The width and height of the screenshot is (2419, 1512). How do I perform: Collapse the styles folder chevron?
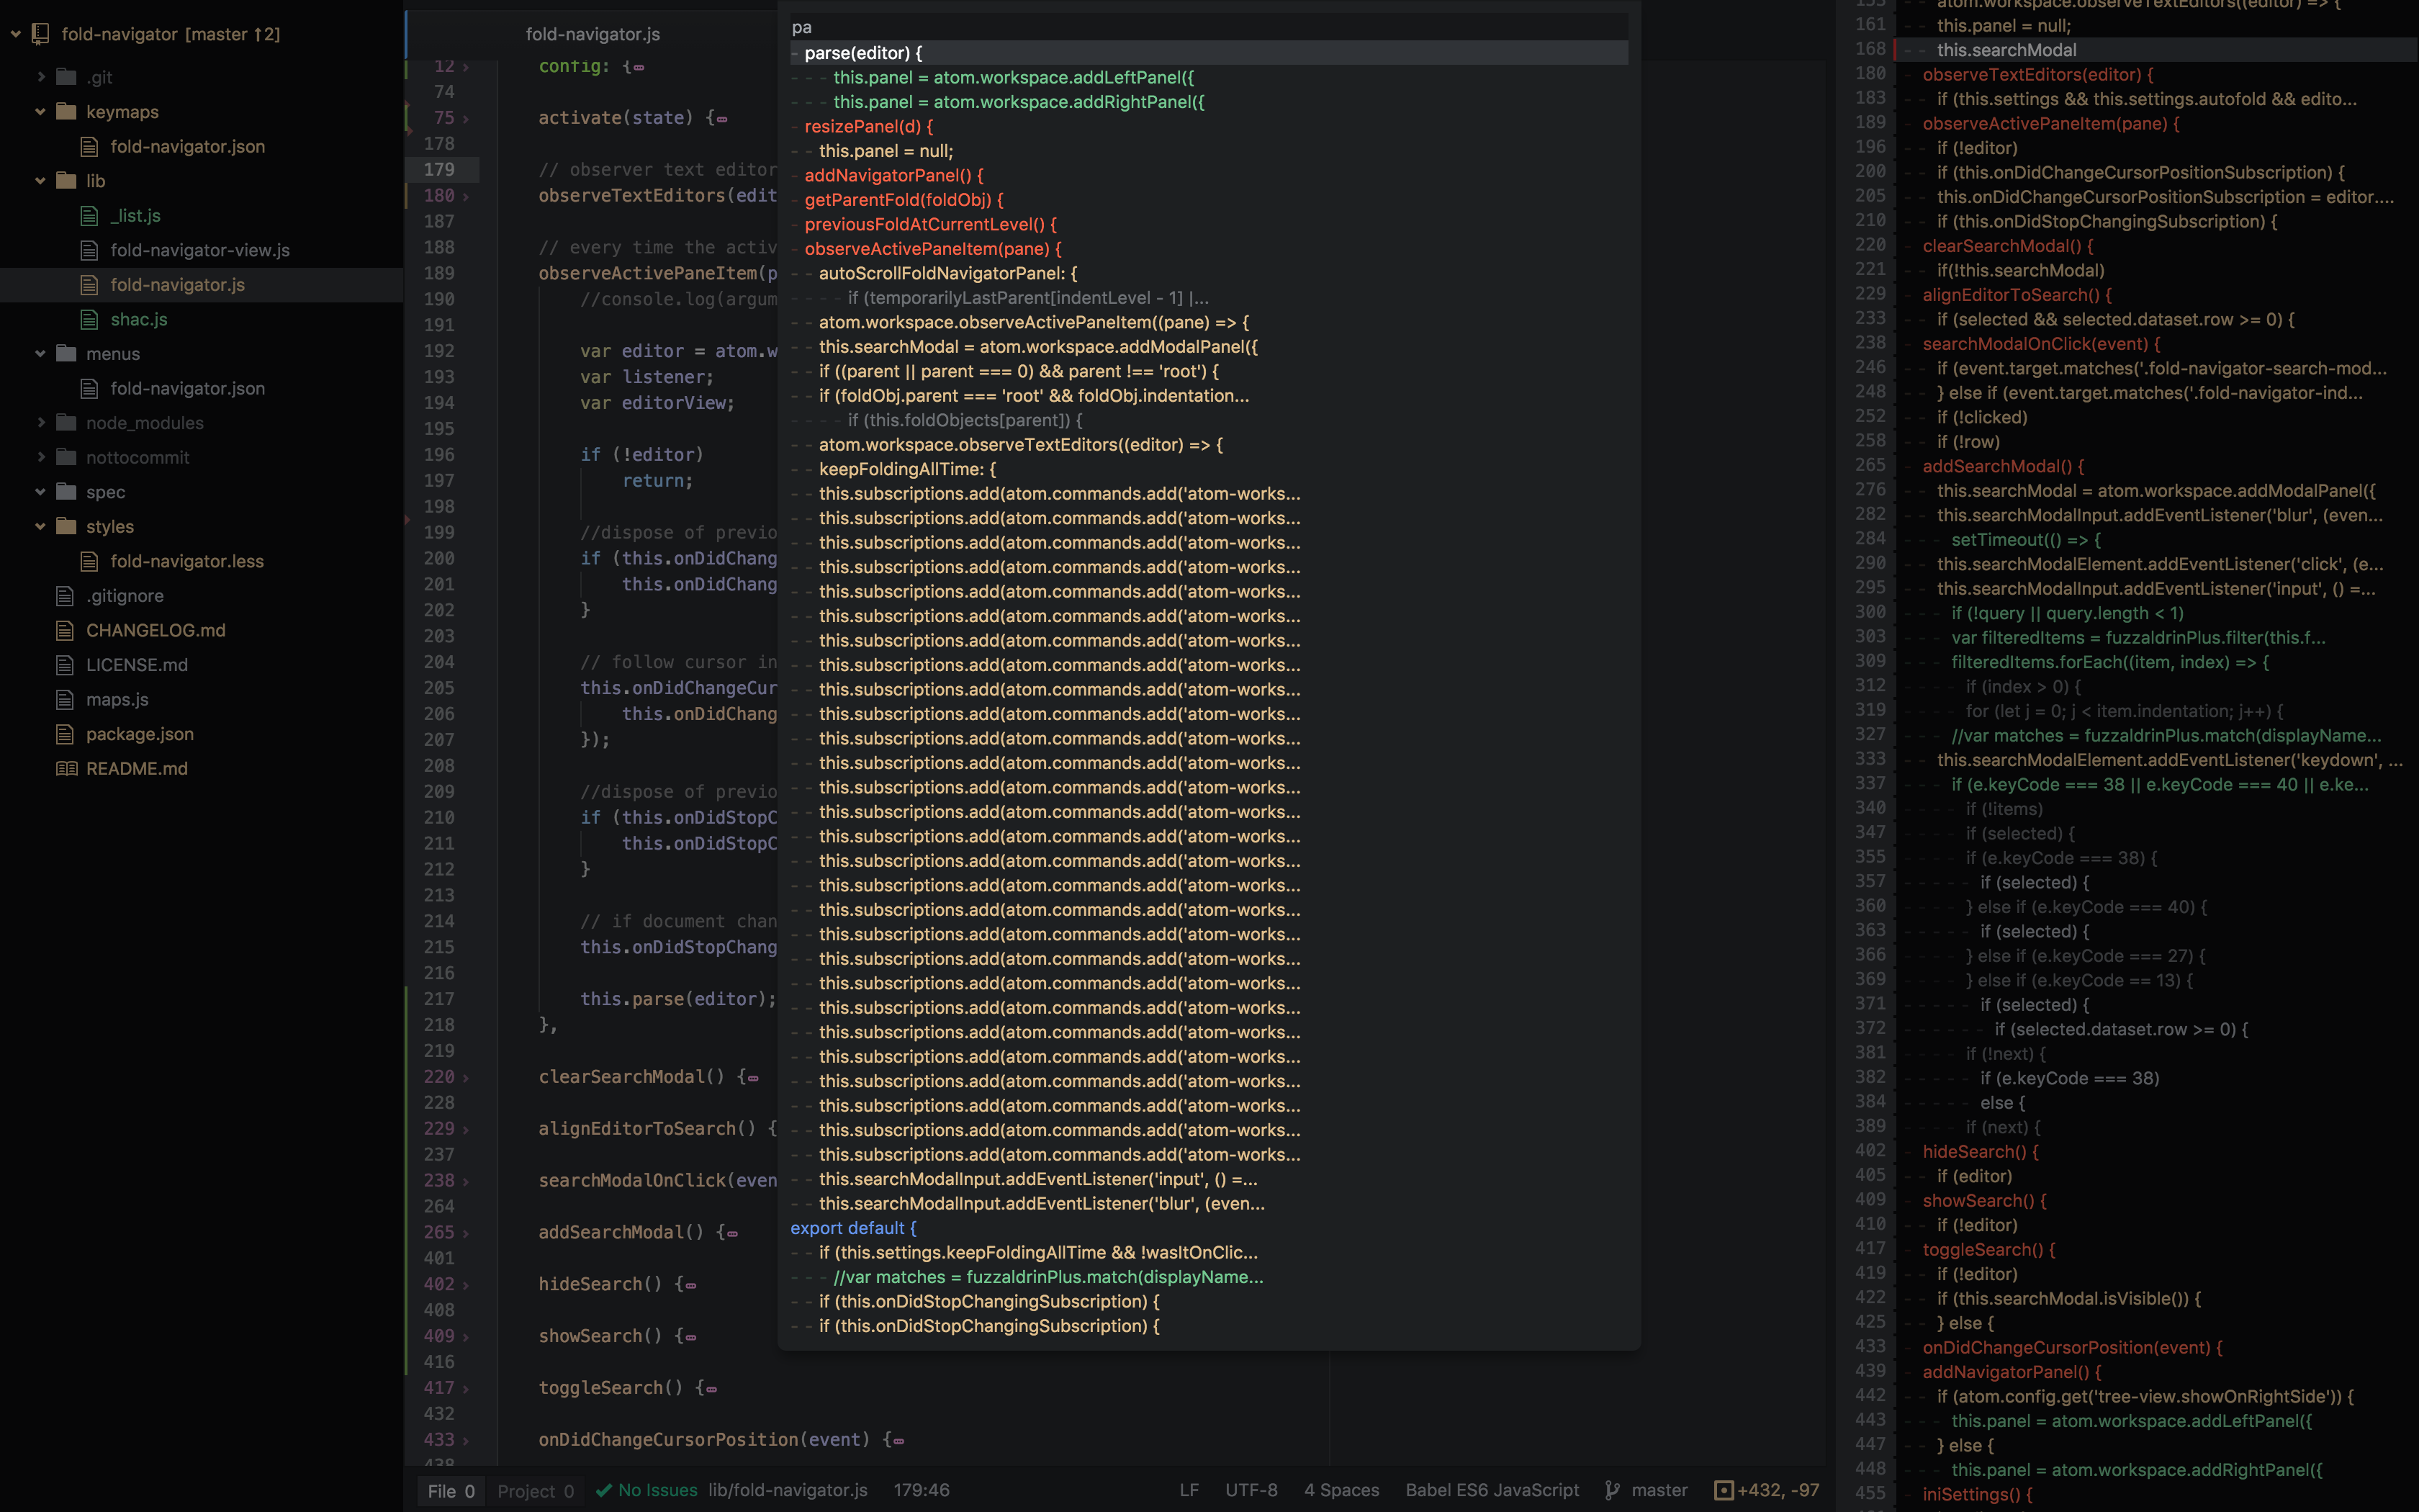(x=40, y=527)
